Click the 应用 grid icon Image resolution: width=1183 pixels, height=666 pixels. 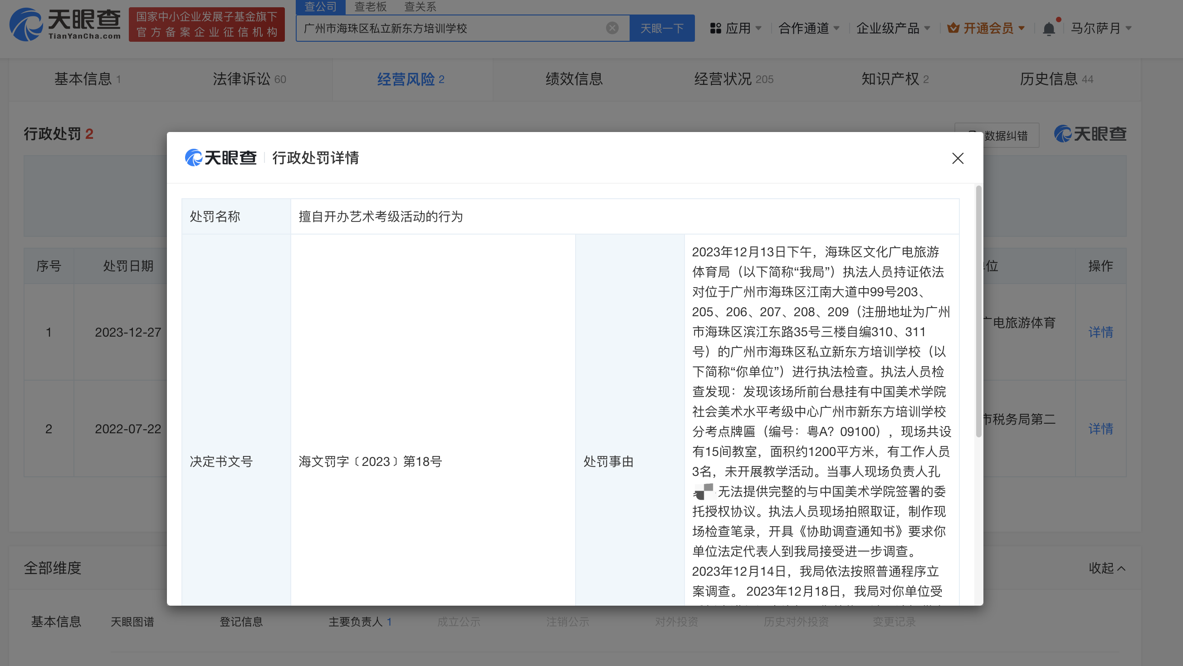coord(715,29)
